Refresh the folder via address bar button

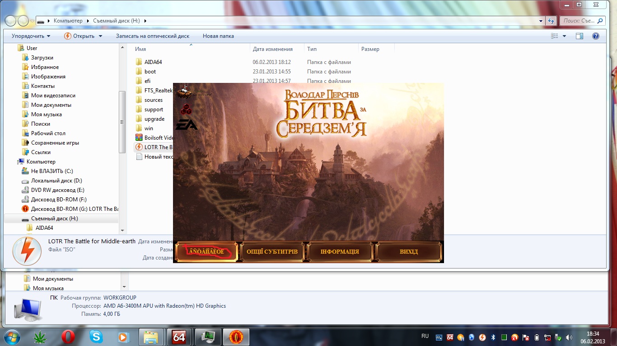click(x=551, y=21)
